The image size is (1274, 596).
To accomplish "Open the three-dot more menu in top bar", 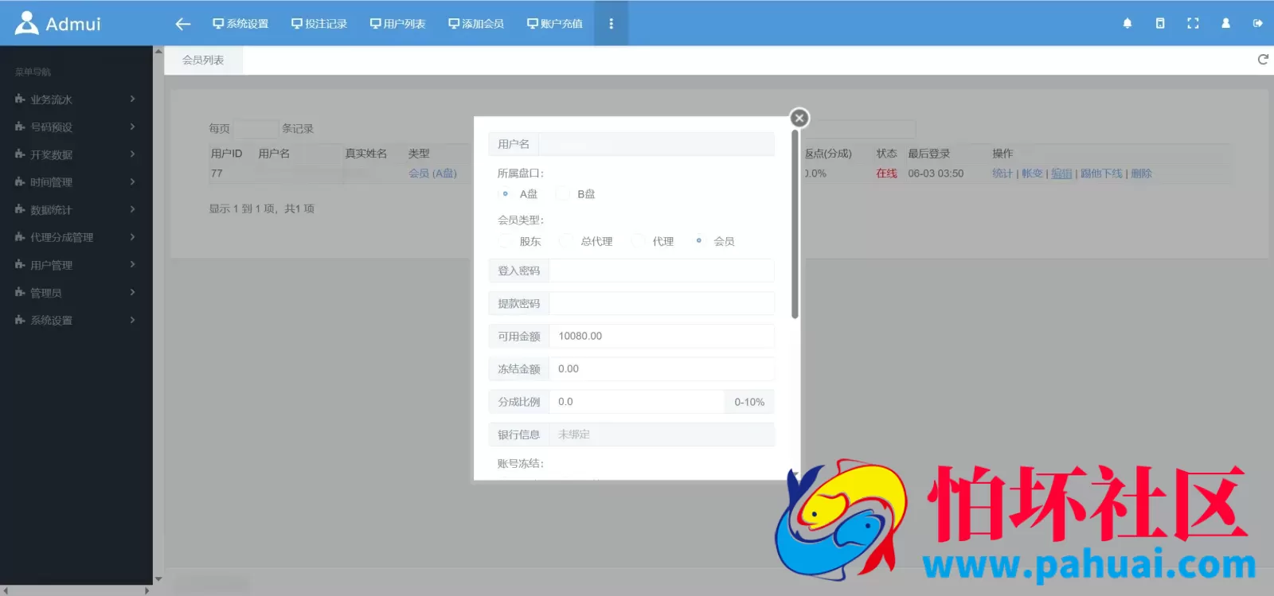I will (611, 24).
